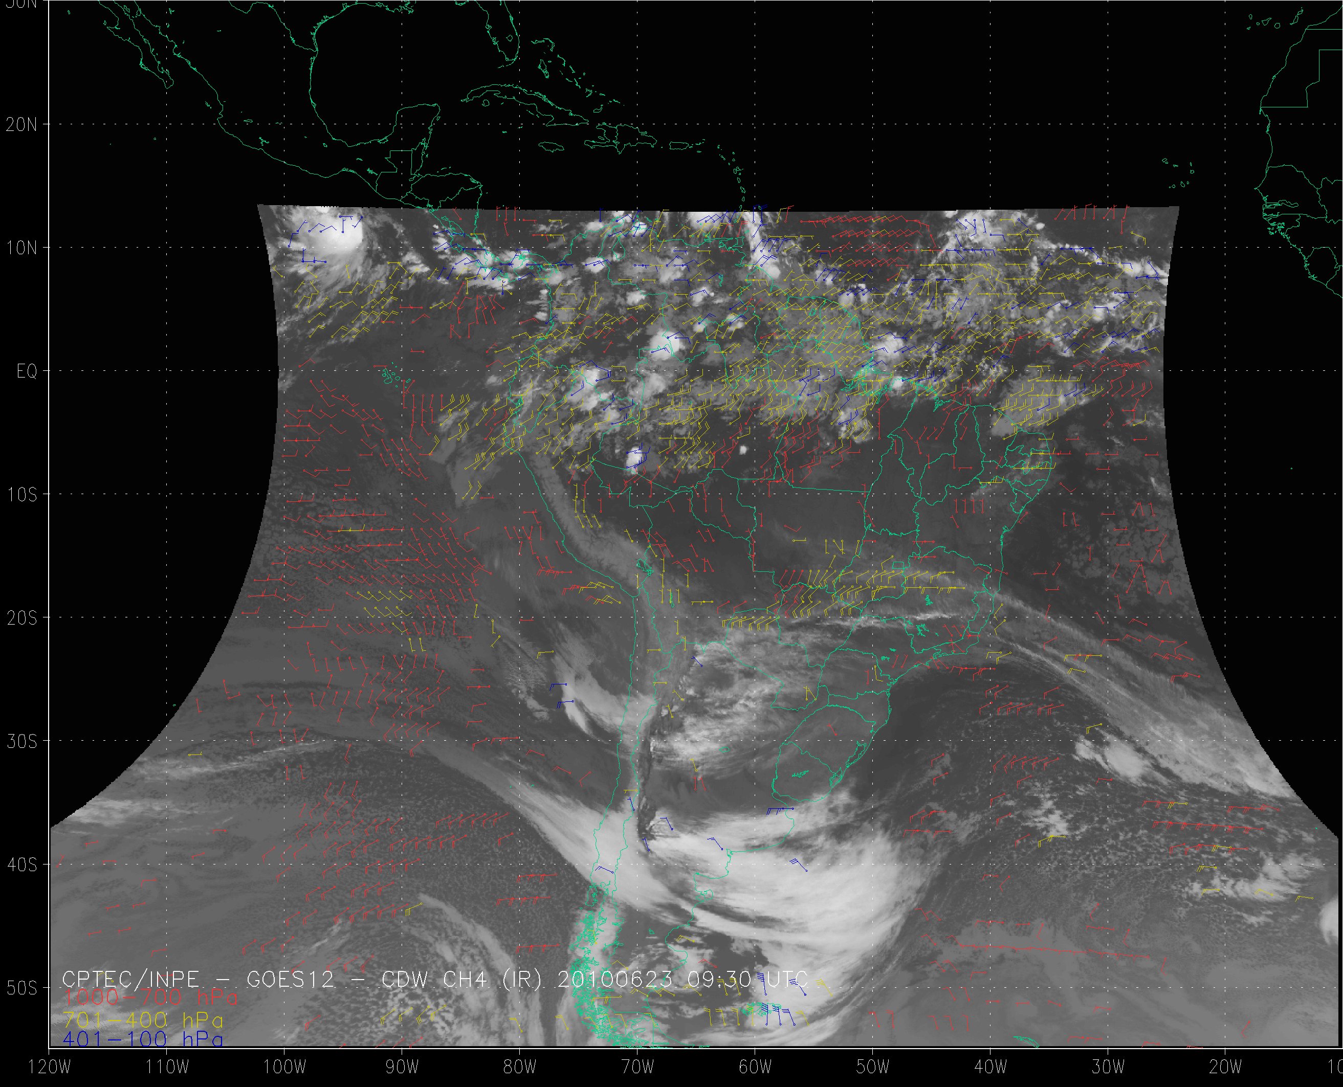The height and width of the screenshot is (1087, 1343).
Task: Click the yellow 701-400 hPa legend label
Action: (143, 1020)
